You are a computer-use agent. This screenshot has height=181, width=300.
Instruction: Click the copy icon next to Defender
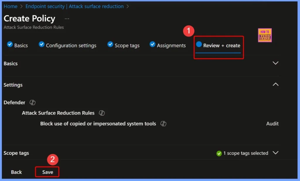click(33, 102)
